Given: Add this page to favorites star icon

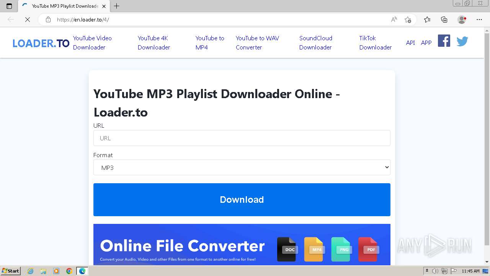Looking at the screenshot, I should pos(408,20).
